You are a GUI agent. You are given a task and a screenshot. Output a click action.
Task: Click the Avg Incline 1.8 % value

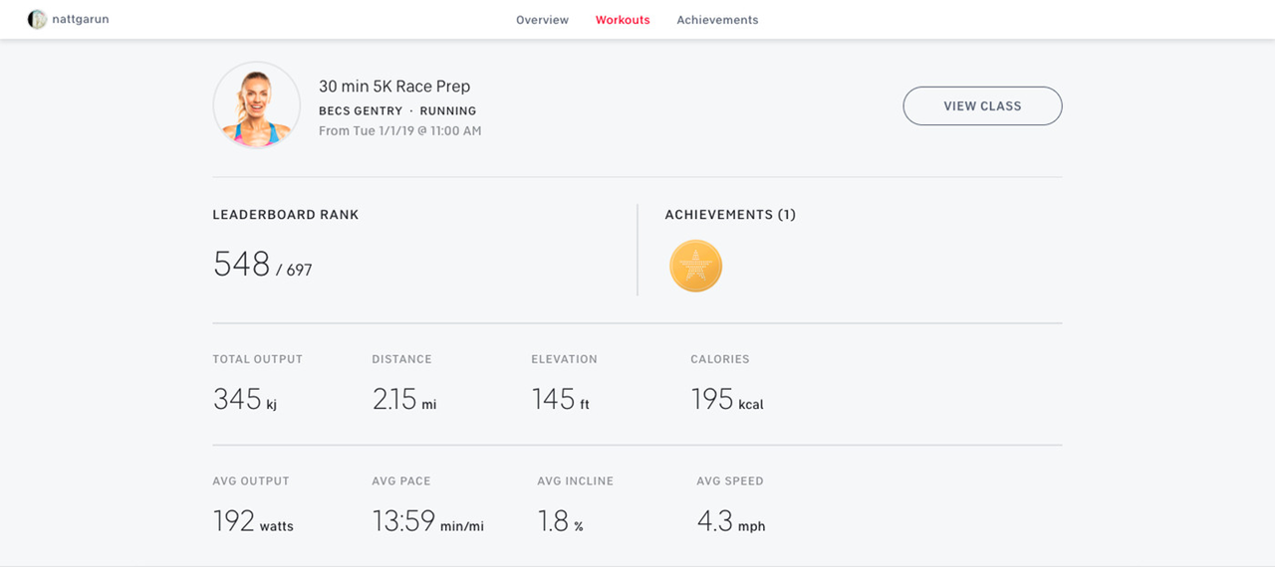561,521
